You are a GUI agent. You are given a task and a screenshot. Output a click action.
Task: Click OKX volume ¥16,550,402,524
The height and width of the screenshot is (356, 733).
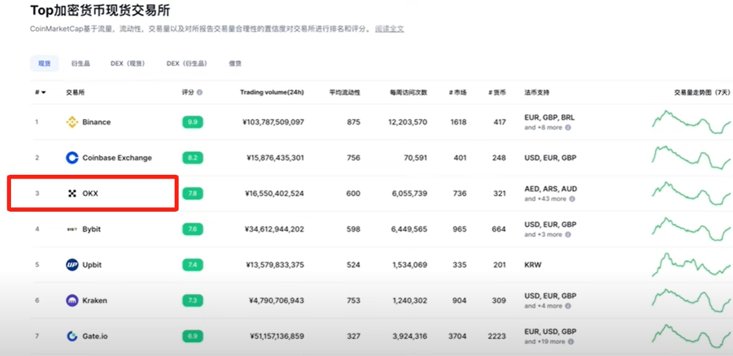275,193
